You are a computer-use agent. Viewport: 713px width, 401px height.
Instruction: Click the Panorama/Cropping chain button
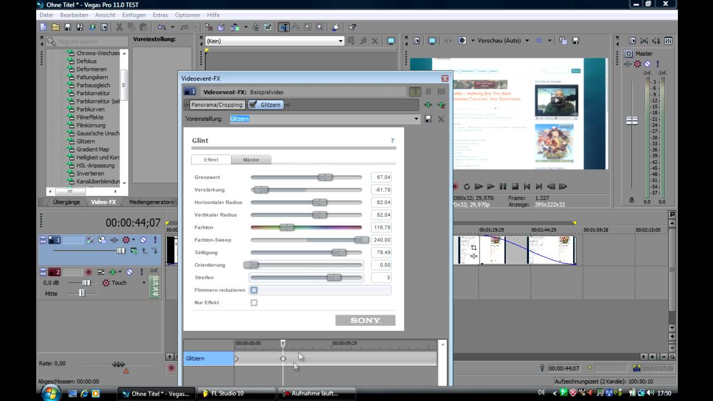pos(217,105)
